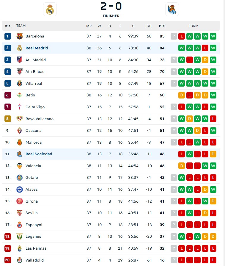Open Barcelona team crest in table
This screenshot has height=266, width=225.
tap(20, 36)
